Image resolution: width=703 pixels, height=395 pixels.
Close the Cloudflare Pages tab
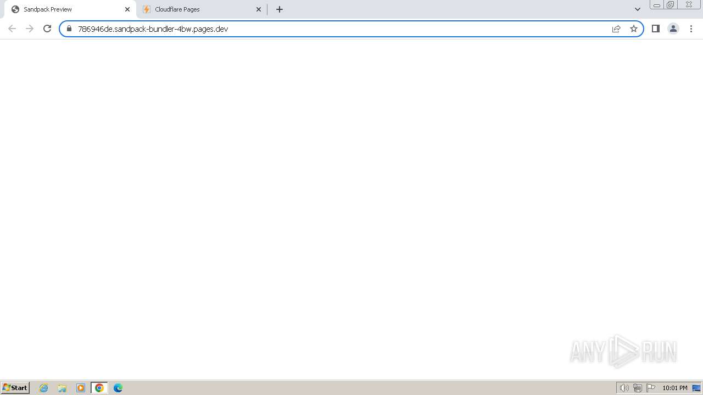(259, 9)
